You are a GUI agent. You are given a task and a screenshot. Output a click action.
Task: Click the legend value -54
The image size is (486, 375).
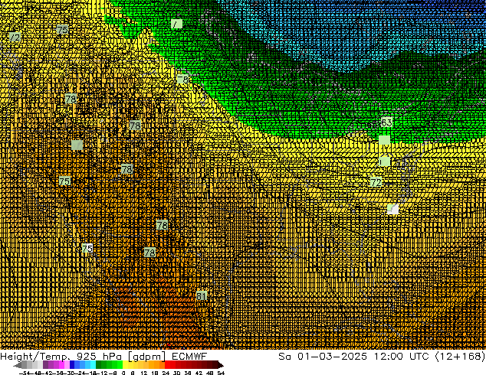click(x=25, y=373)
